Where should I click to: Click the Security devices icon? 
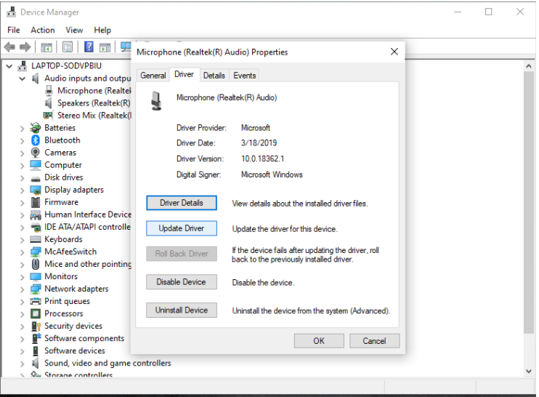(36, 326)
